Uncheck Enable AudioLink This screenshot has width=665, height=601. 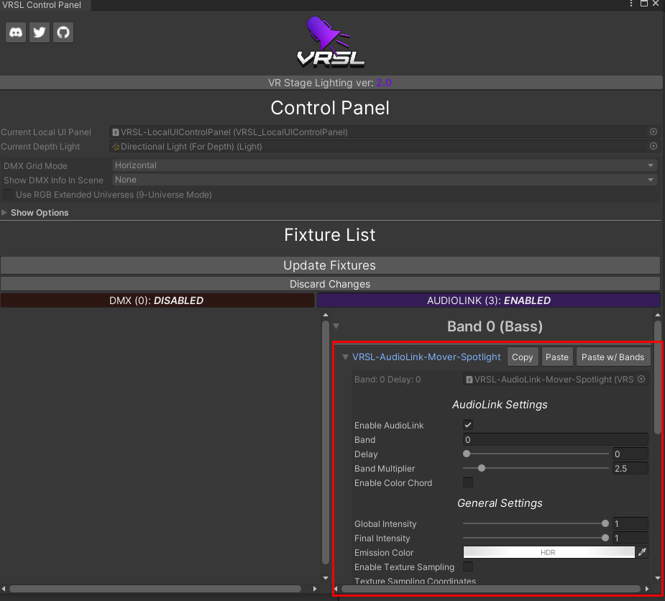(x=468, y=425)
